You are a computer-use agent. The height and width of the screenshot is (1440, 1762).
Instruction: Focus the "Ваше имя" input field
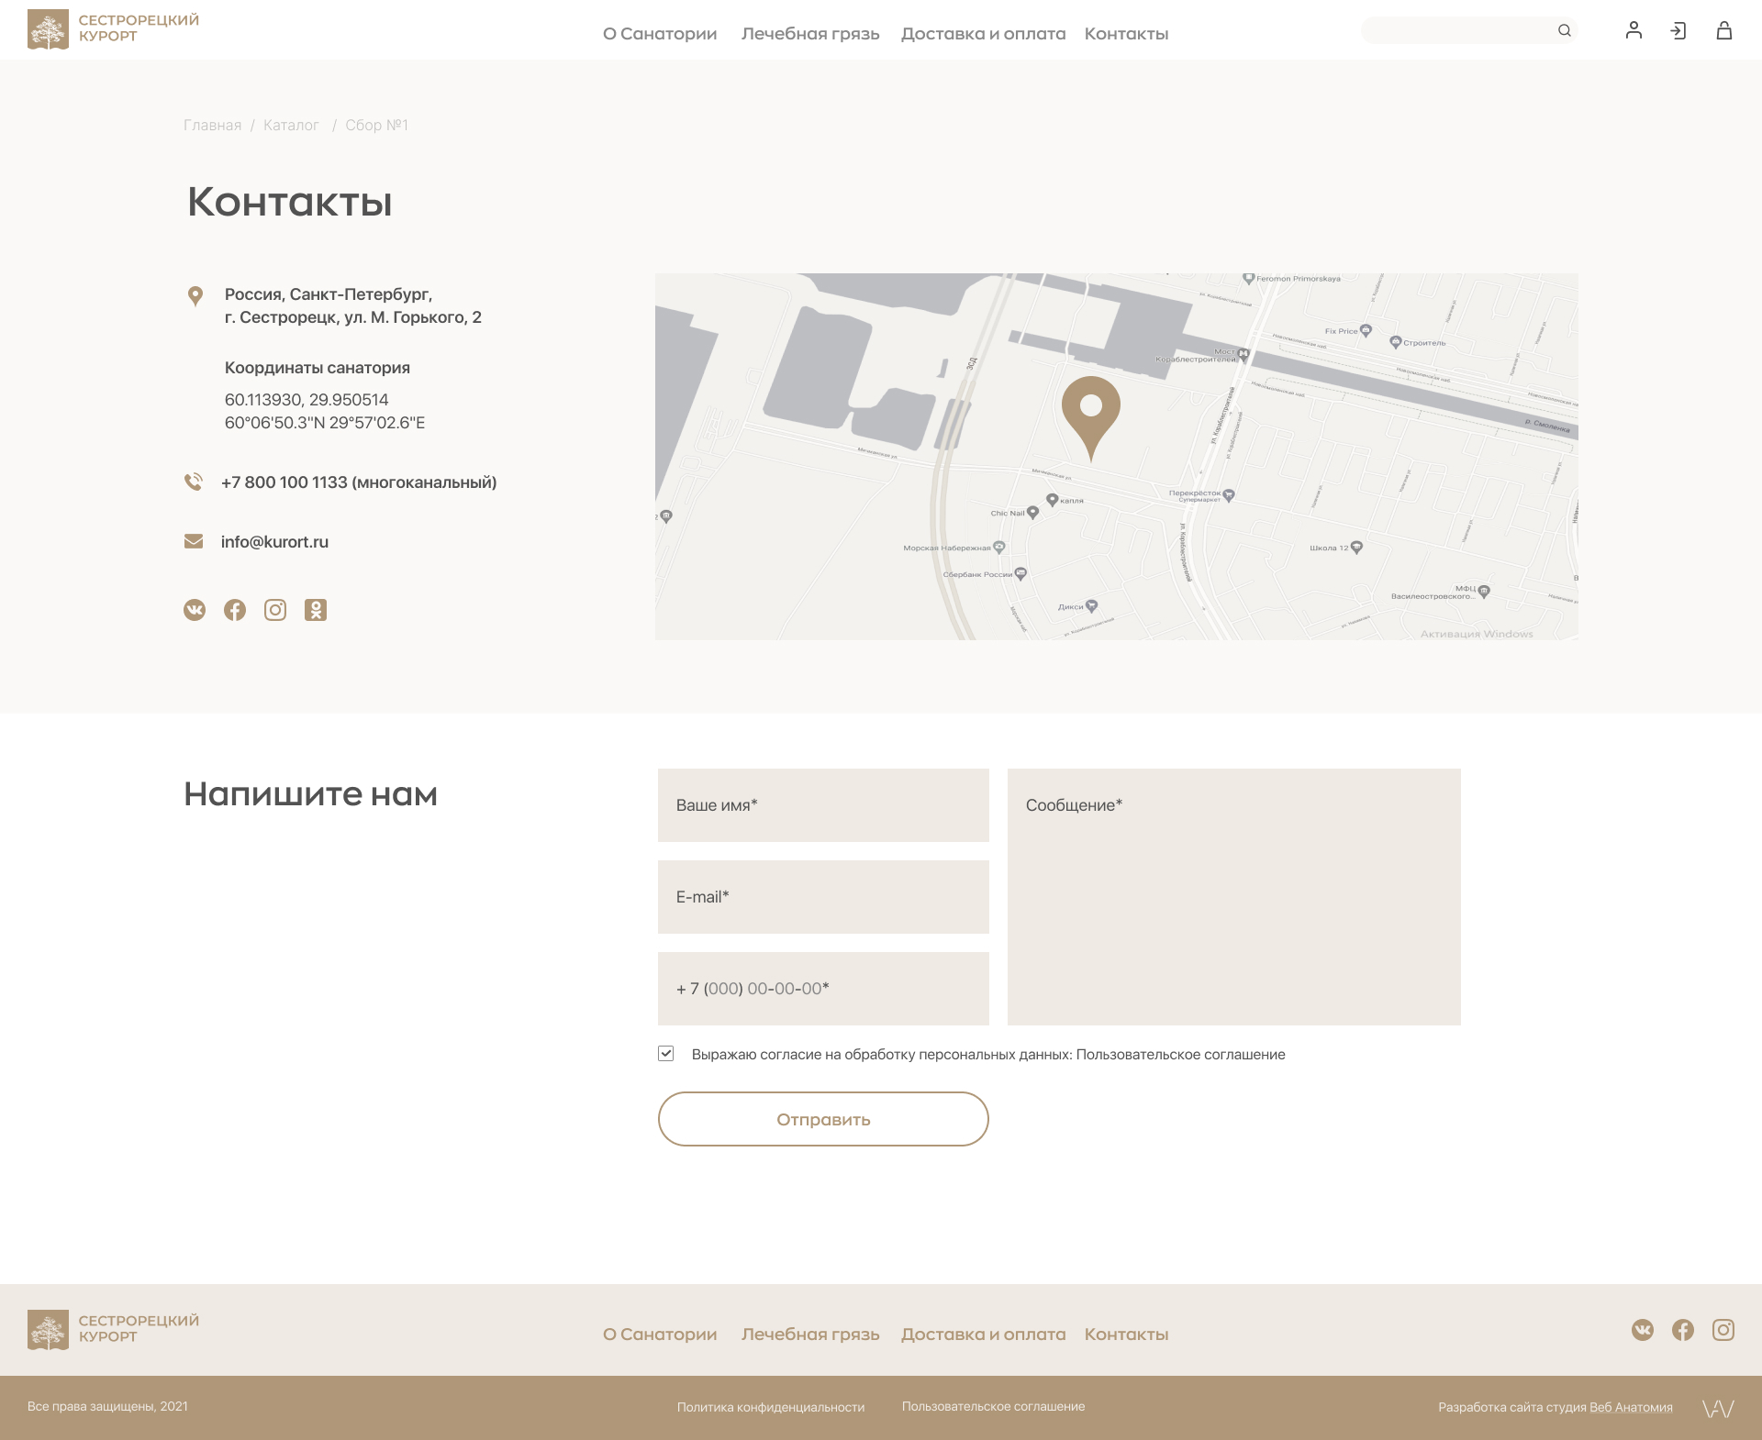[823, 805]
